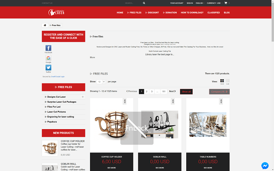This screenshot has width=274, height=171.
Task: Click More description link
Action: [92, 57]
